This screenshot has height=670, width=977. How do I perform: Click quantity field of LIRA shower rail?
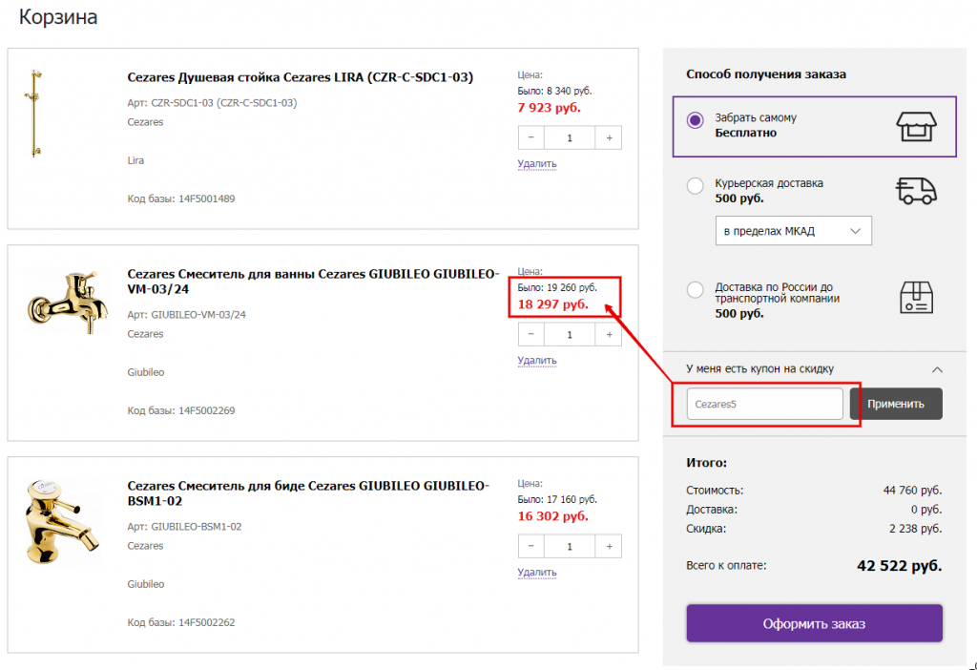(570, 137)
